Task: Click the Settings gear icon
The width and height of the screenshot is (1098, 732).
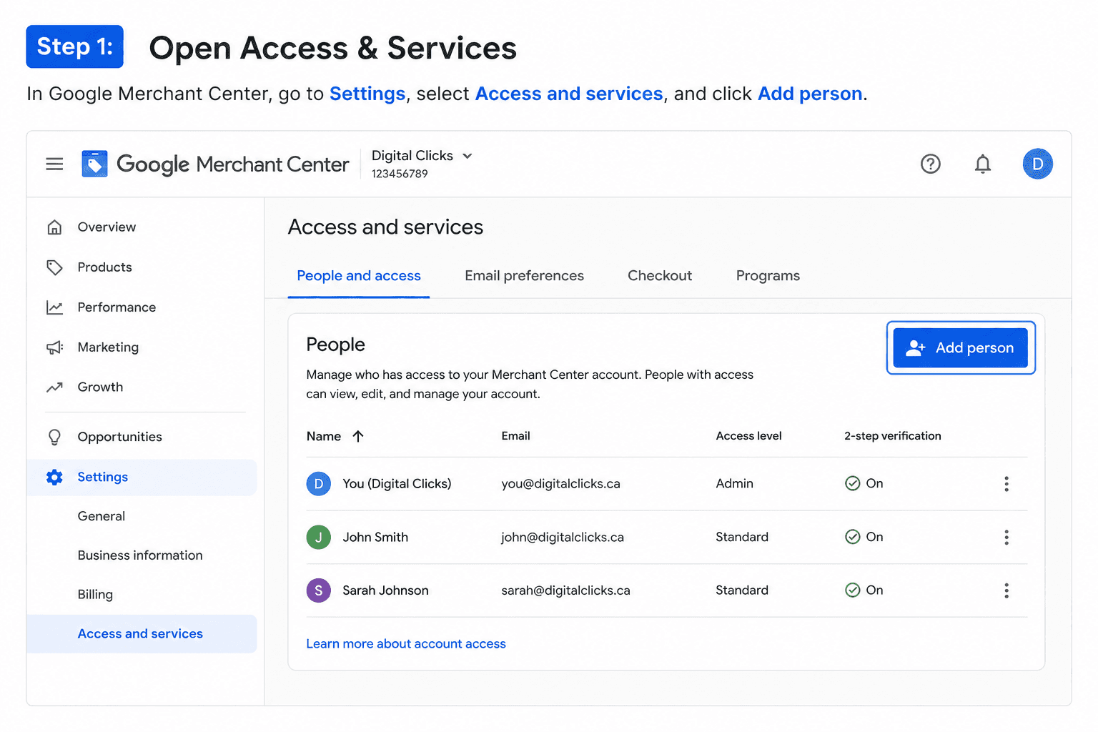Action: point(54,478)
